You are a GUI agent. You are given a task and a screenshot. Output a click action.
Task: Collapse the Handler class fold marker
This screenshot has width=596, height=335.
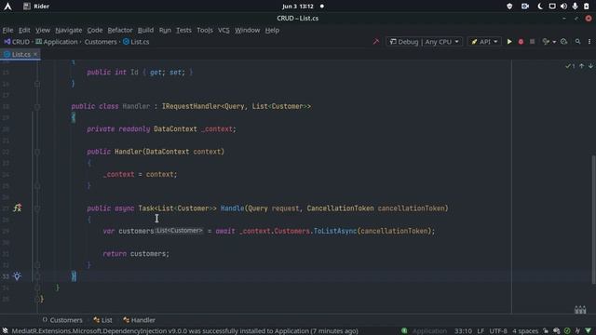[x=37, y=106]
